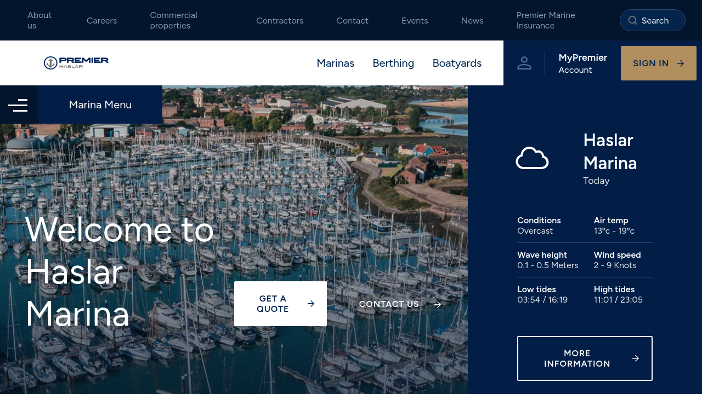Go to the About us page
Screen dimensions: 702x394
tap(39, 20)
